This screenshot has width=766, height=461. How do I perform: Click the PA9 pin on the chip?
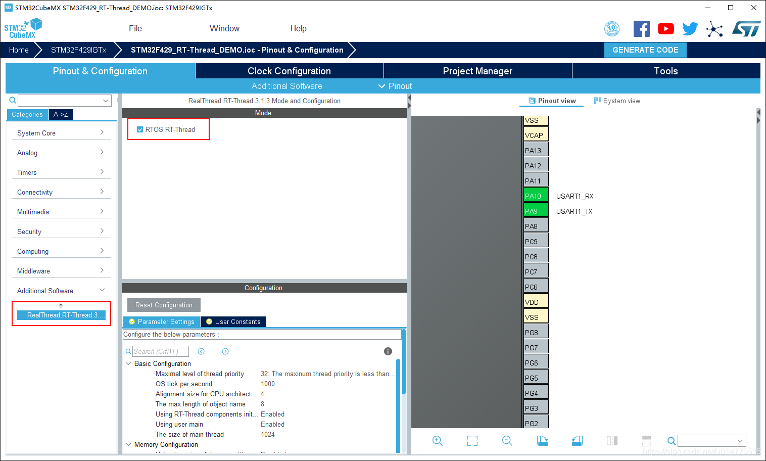(536, 211)
